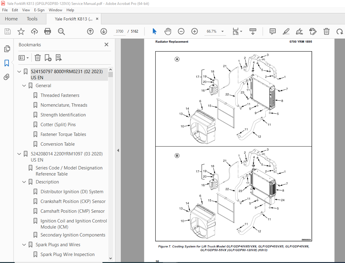Screen dimensions: 345x263
Task: Toggle the Bookmarks panel icon
Action: pyautogui.click(x=7, y=63)
